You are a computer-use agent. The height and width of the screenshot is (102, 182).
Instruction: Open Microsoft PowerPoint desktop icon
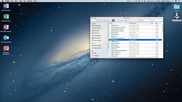point(6,48)
